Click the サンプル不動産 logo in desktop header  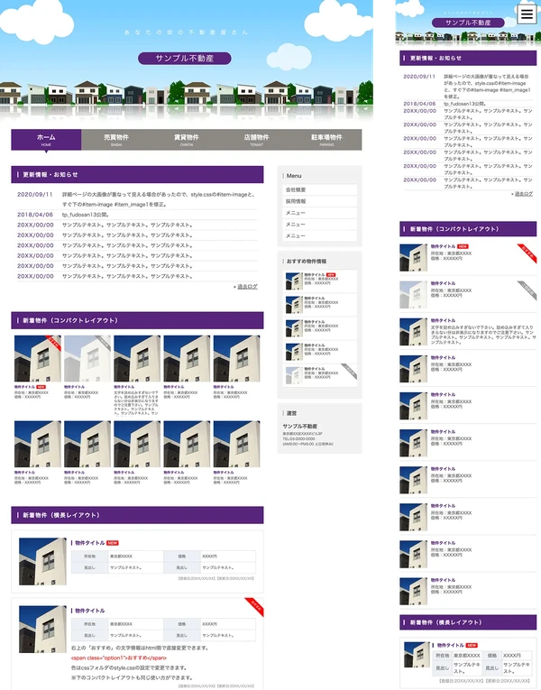pos(185,59)
